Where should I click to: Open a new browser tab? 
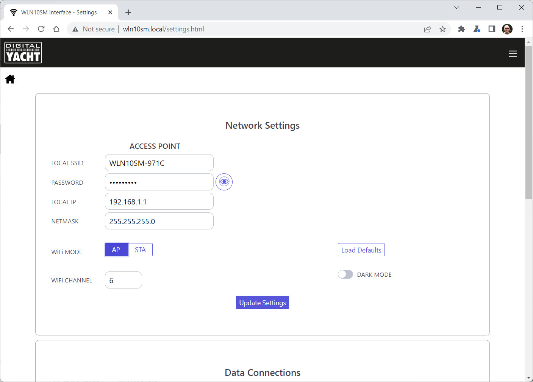coord(128,12)
